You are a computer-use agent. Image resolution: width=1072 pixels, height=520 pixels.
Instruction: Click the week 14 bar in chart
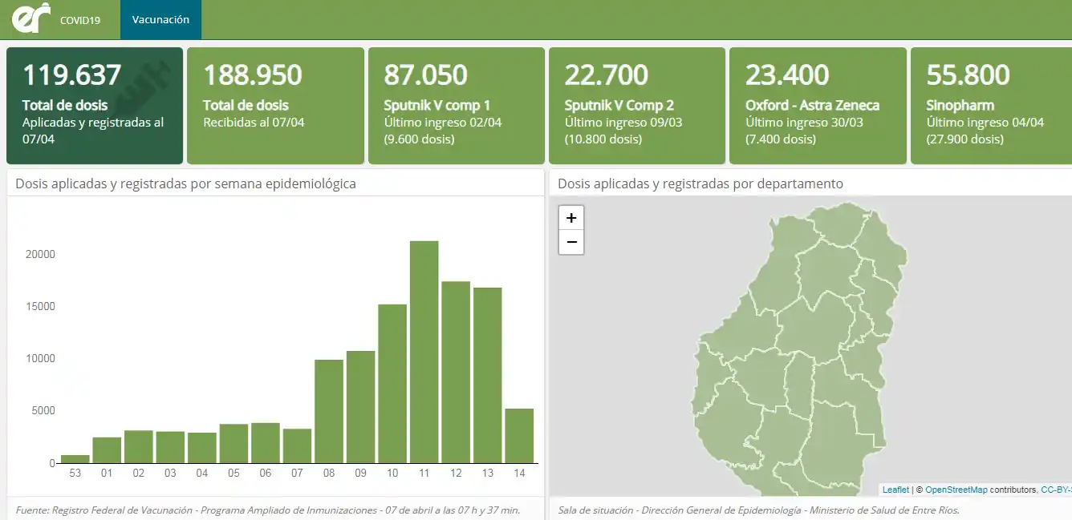[x=519, y=436]
